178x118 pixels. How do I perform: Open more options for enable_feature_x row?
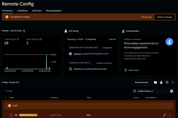point(170,115)
